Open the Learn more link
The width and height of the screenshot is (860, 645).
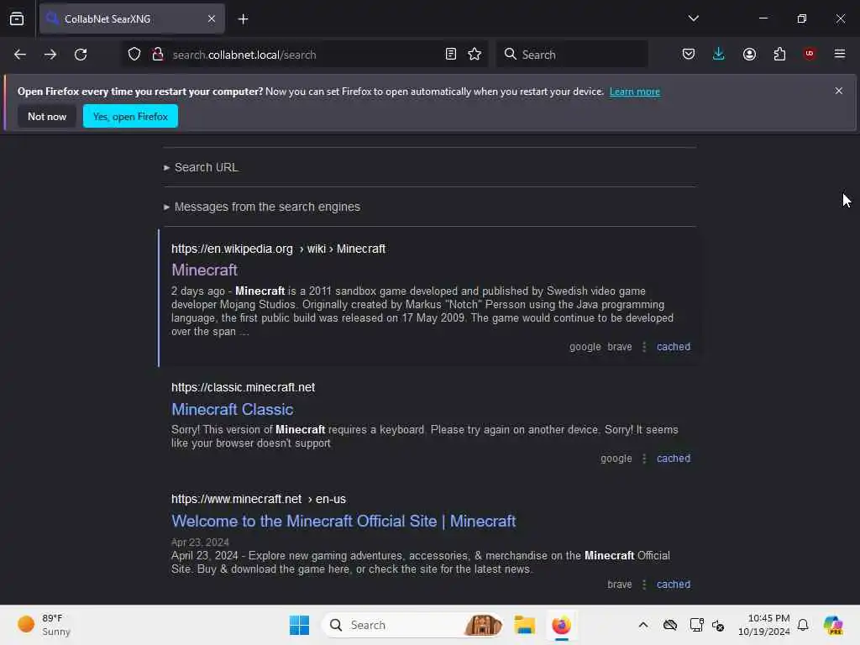pyautogui.click(x=635, y=92)
